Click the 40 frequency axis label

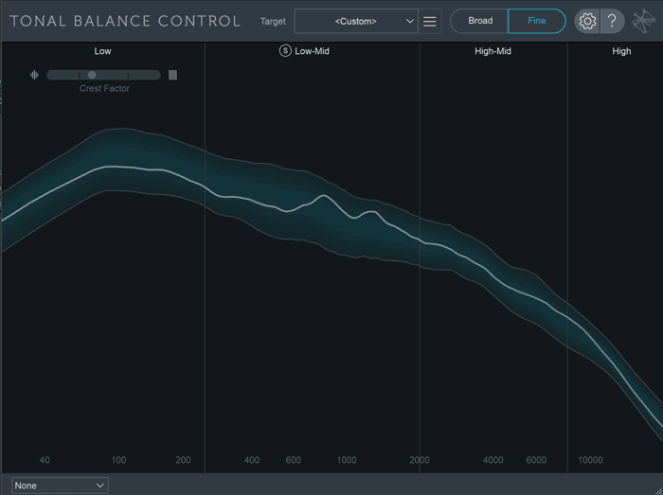[45, 460]
